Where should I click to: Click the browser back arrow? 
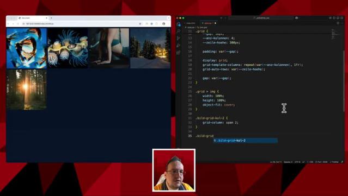click(8, 24)
